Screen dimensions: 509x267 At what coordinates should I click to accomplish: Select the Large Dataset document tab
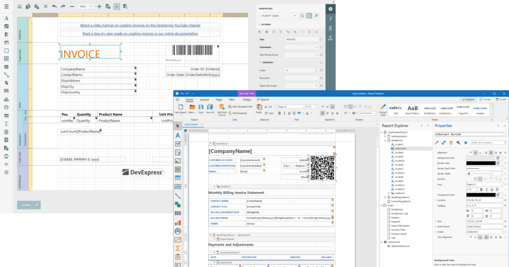coord(192,124)
